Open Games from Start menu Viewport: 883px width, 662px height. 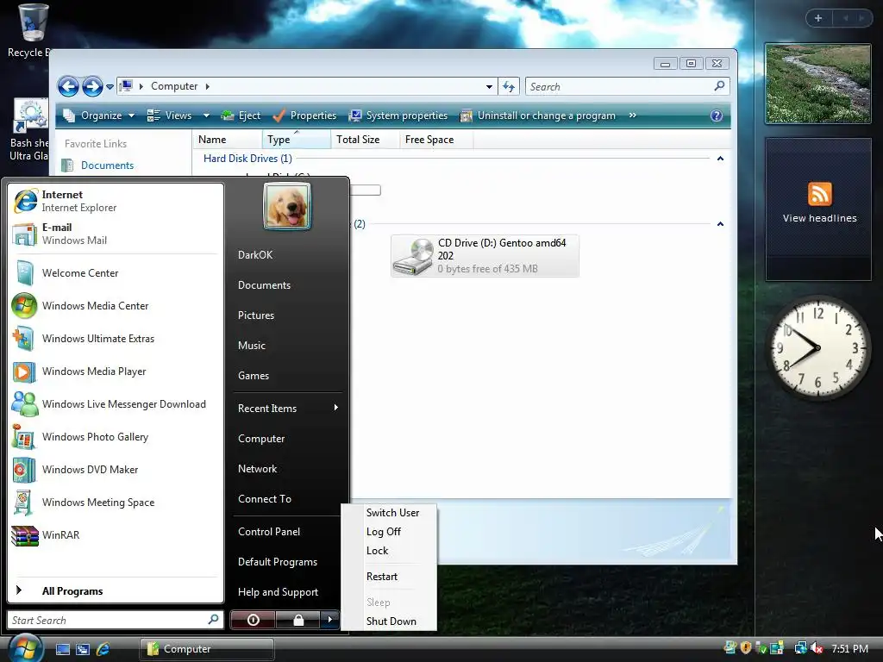(287, 376)
